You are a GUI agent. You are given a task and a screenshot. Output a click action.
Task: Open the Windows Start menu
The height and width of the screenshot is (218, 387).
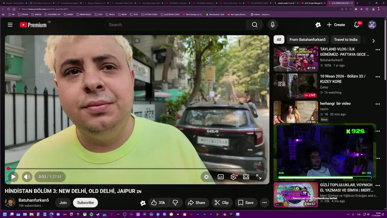click(x=5, y=214)
